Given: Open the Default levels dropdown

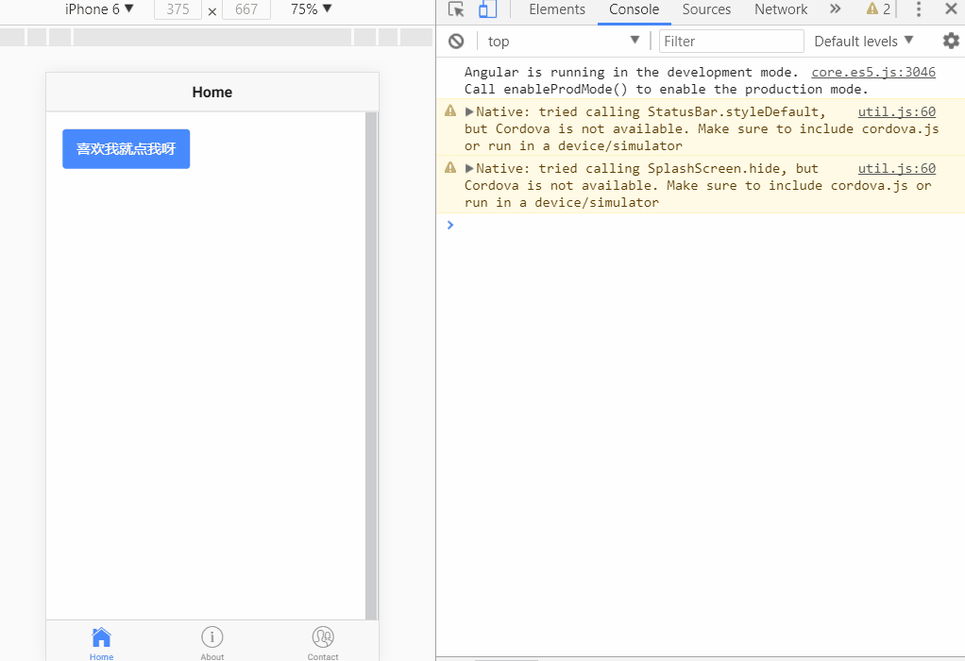Looking at the screenshot, I should pos(863,42).
